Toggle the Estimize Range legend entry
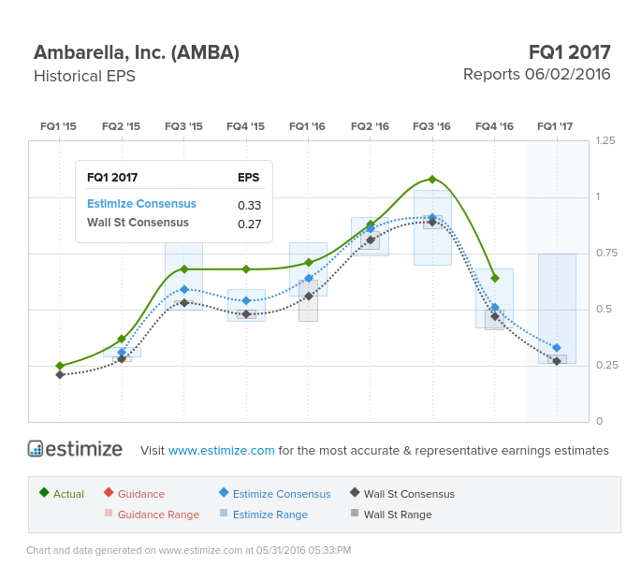The width and height of the screenshot is (641, 580). (264, 515)
